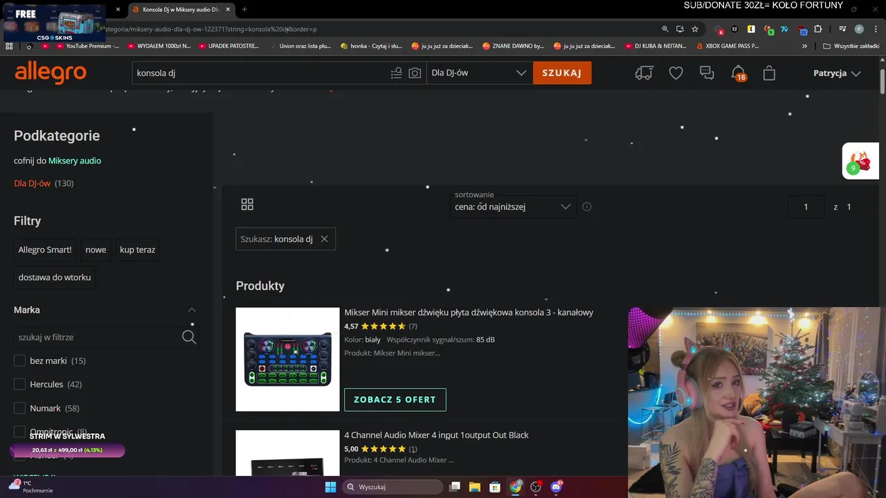Screen dimensions: 886x498
Task: Bookmark page with the star icon
Action: [x=695, y=29]
